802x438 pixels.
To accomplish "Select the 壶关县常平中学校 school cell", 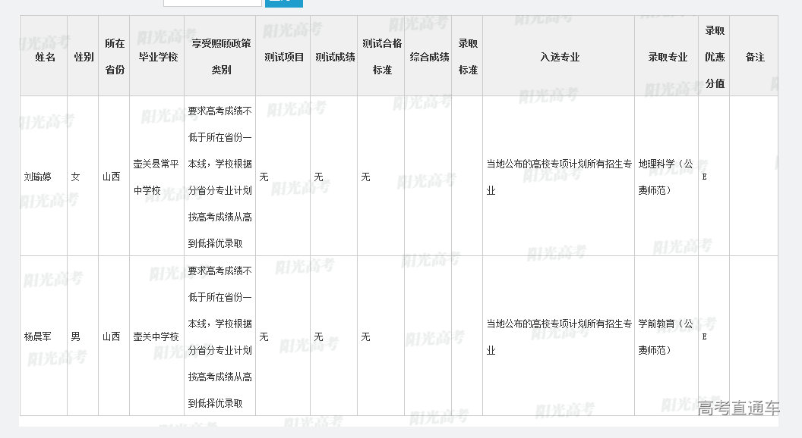I will (156, 177).
